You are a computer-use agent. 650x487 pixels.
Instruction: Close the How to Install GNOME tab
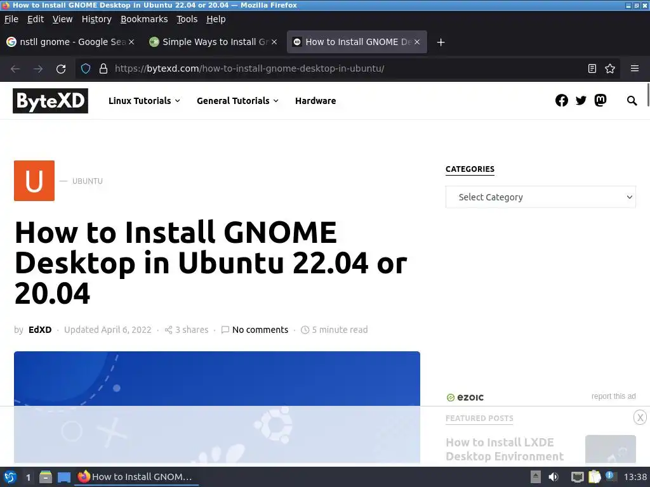[417, 42]
